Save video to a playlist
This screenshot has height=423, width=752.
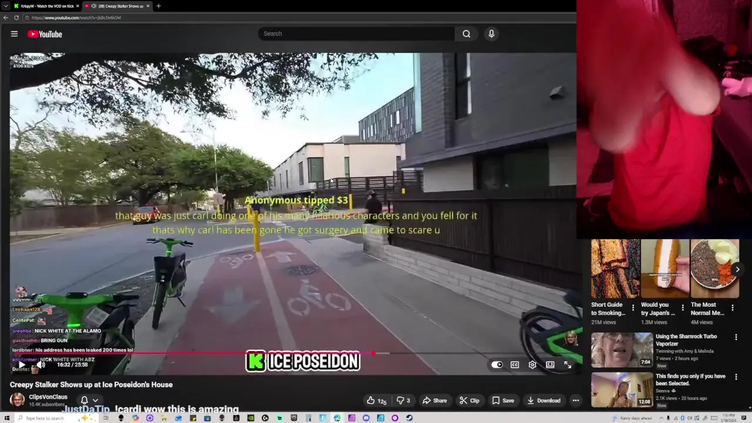pos(503,401)
